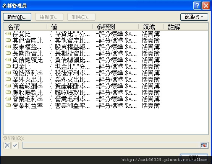Select the 營業利益率 name icon
The height and width of the screenshot is (164, 212).
(8, 105)
